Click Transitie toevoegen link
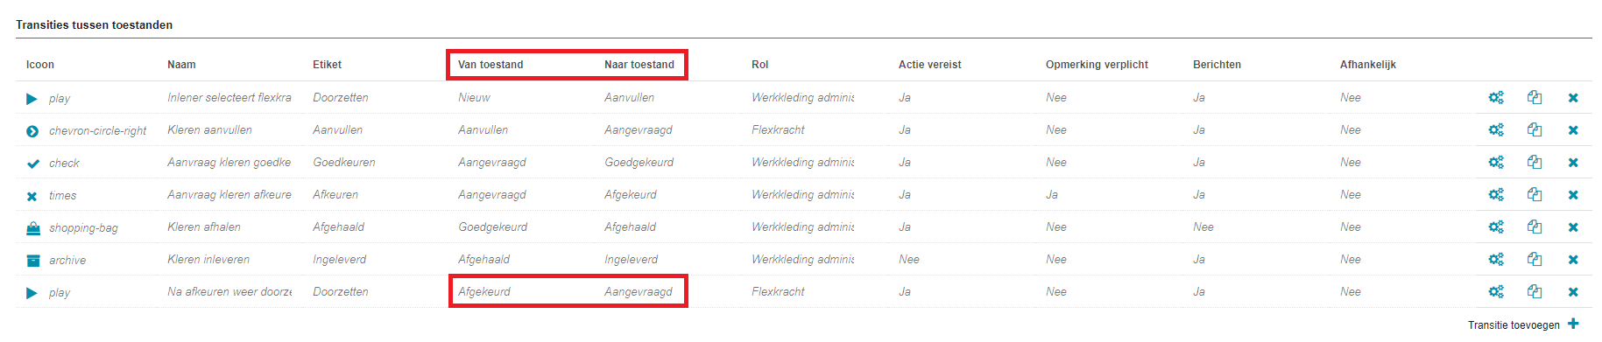The width and height of the screenshot is (1602, 342). click(1514, 325)
